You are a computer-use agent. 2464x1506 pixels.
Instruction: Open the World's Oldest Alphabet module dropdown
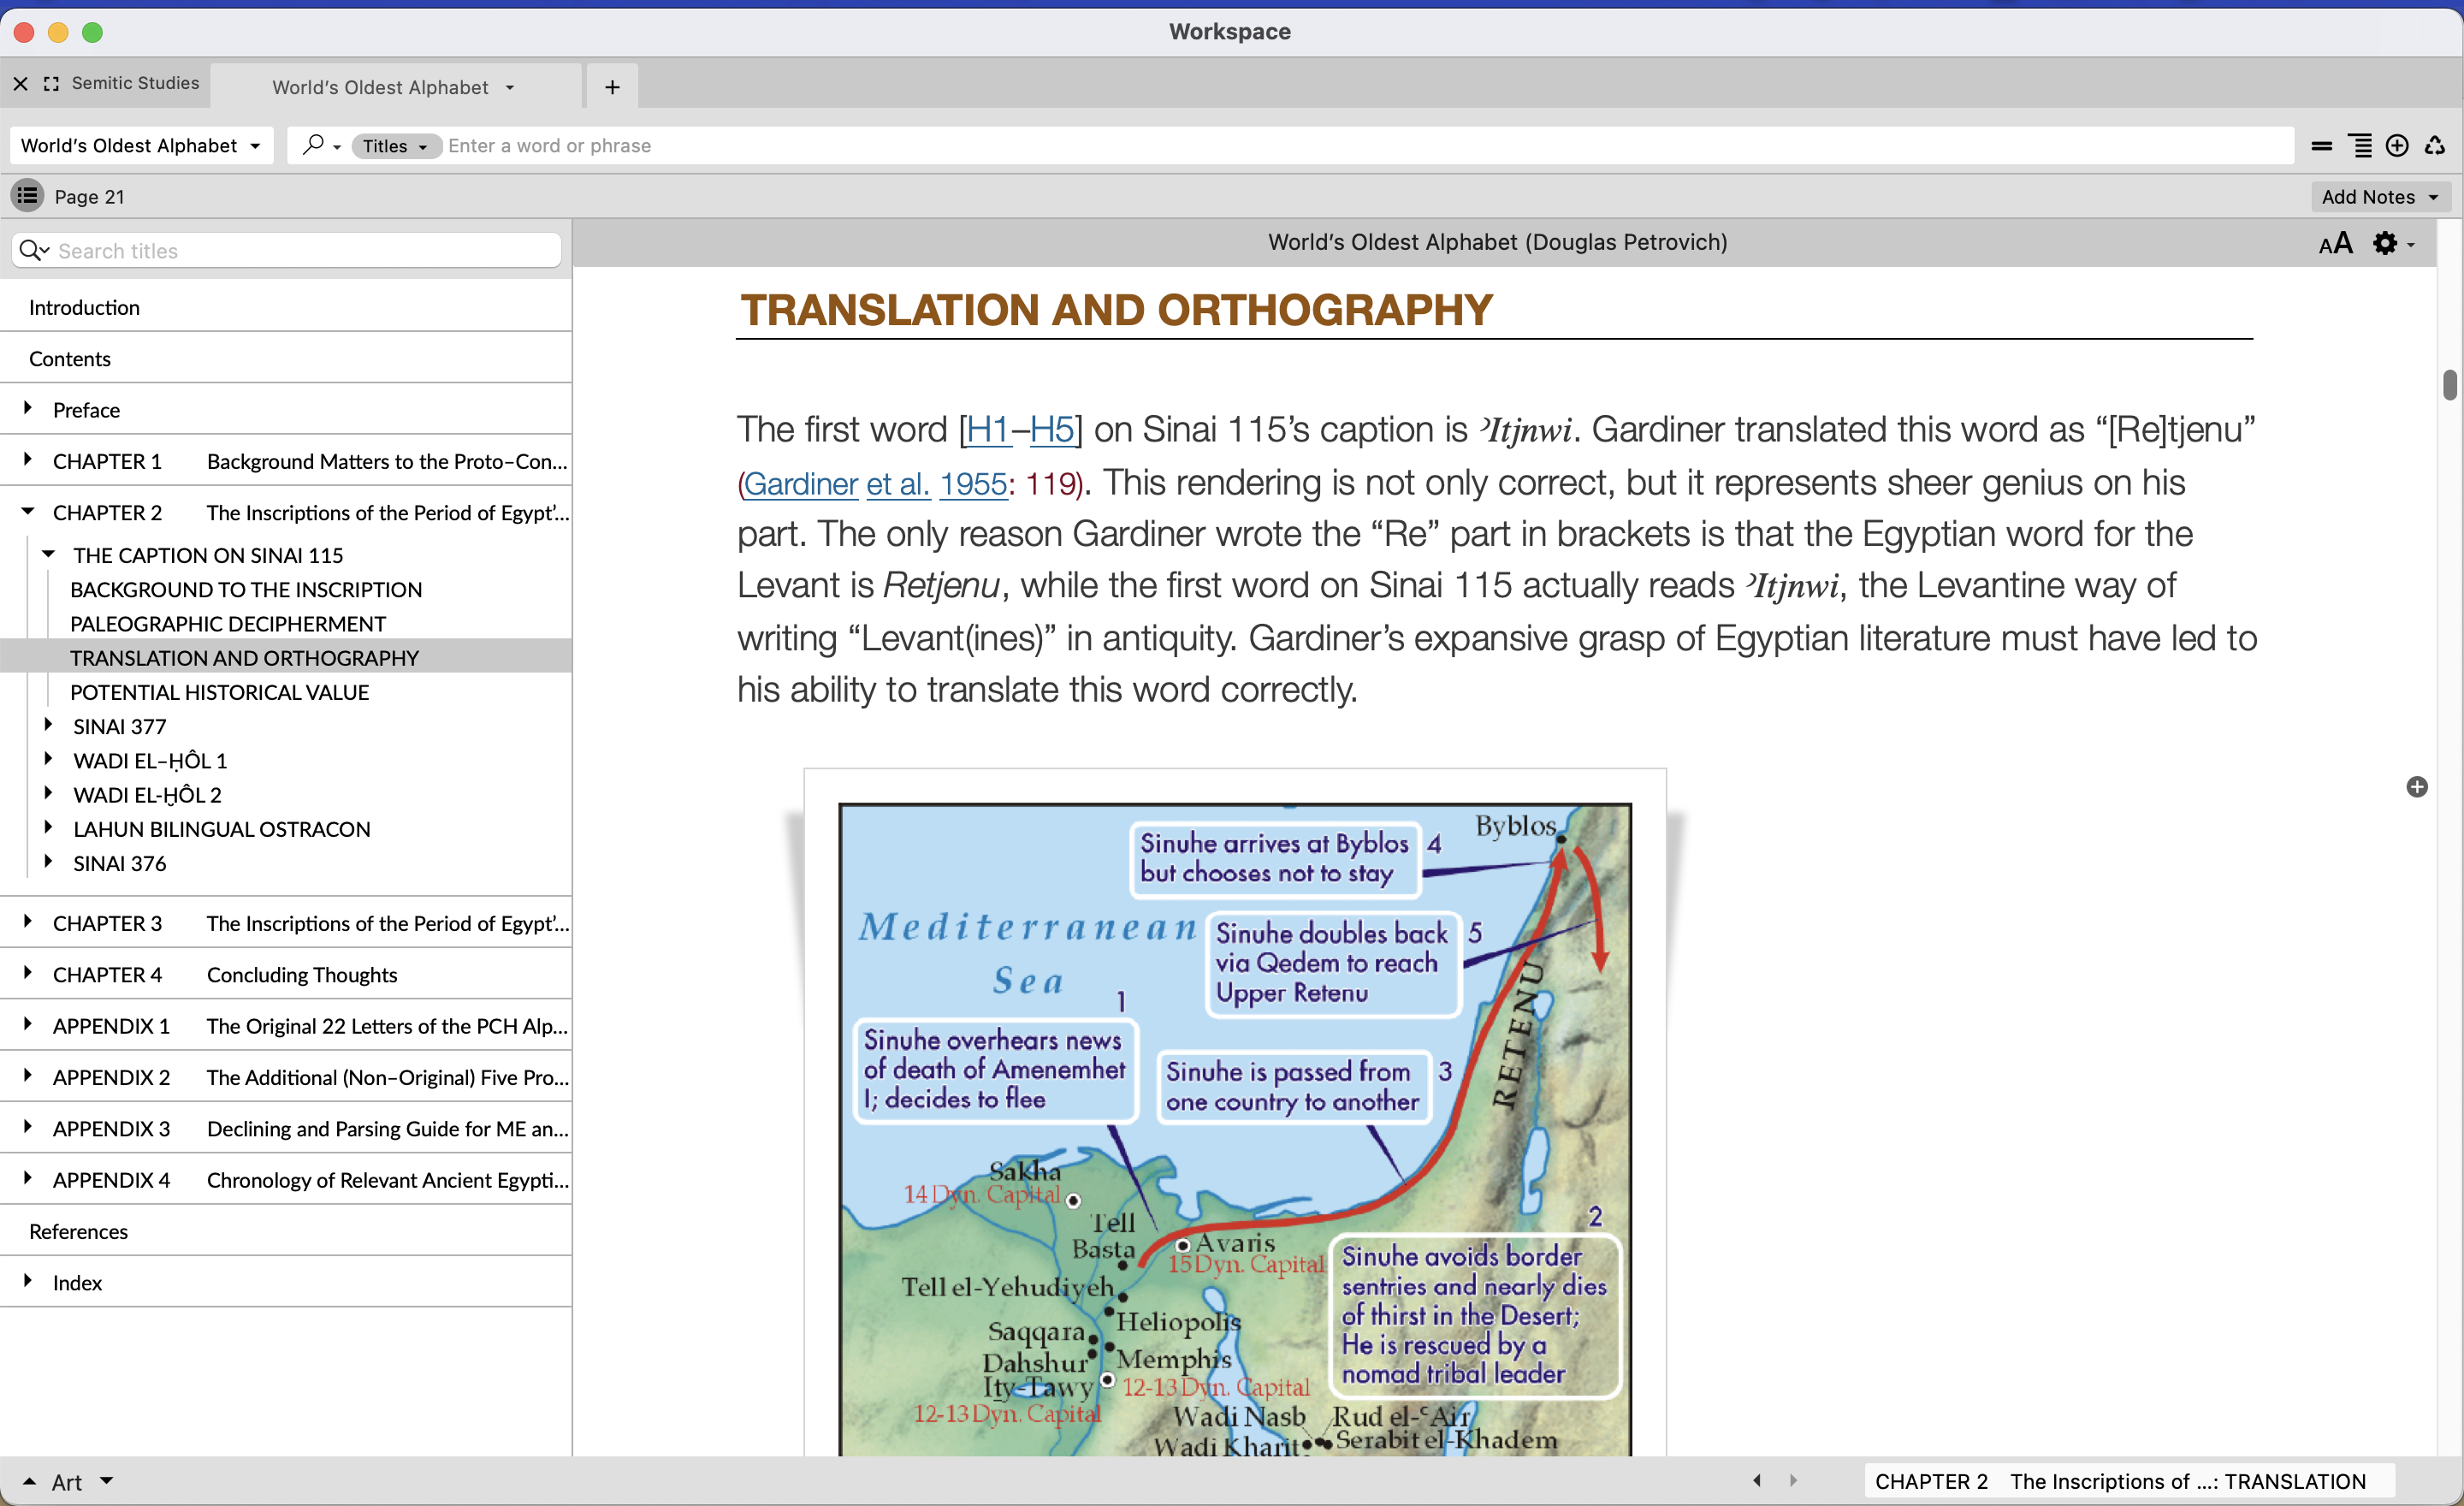point(140,146)
